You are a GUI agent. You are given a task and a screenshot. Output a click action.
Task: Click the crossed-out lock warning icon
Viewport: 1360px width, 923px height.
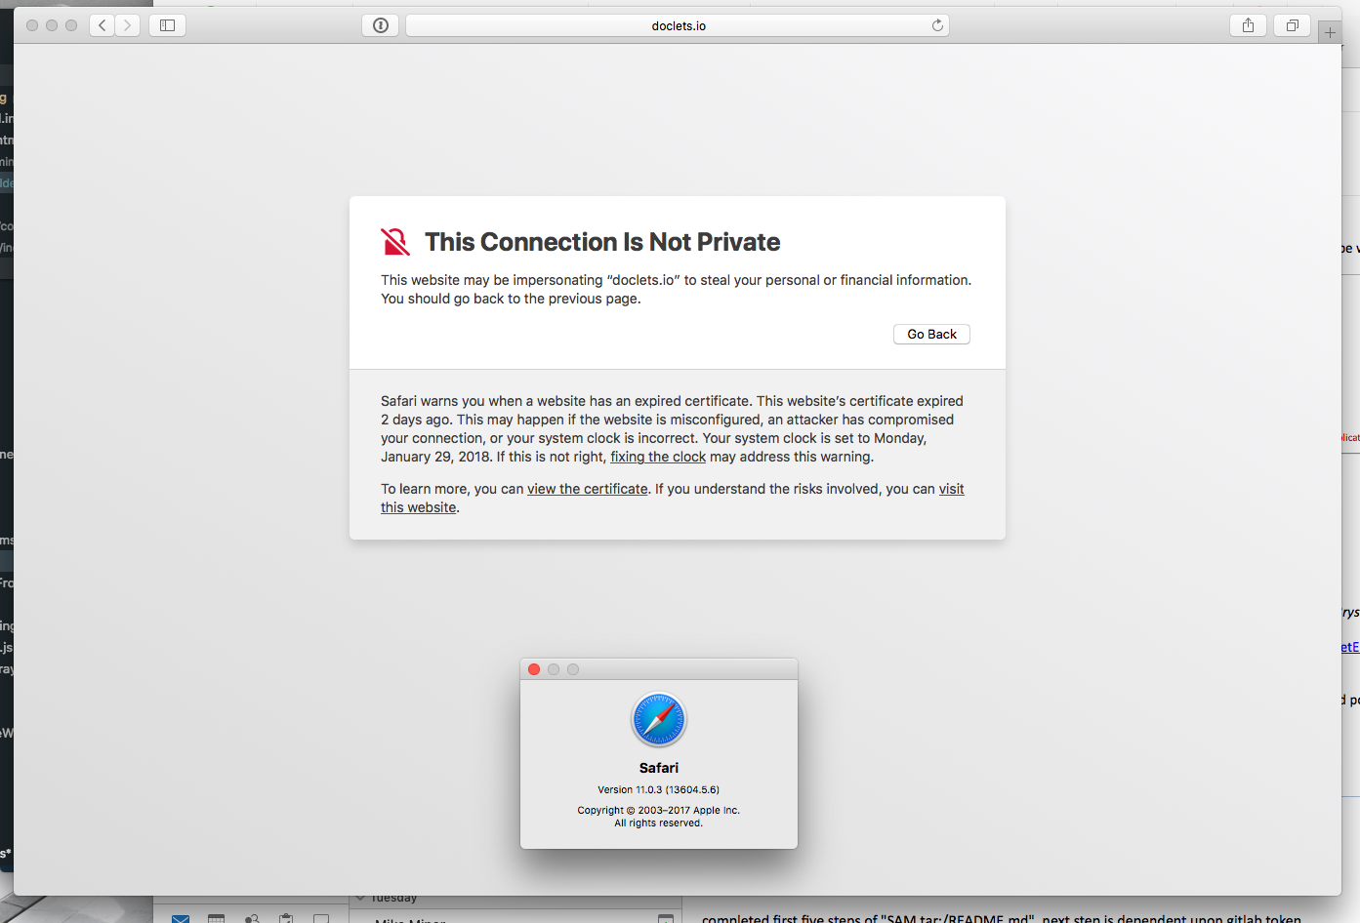[x=395, y=241]
